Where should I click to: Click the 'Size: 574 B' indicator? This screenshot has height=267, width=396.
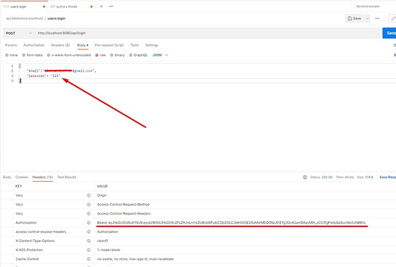coord(365,177)
